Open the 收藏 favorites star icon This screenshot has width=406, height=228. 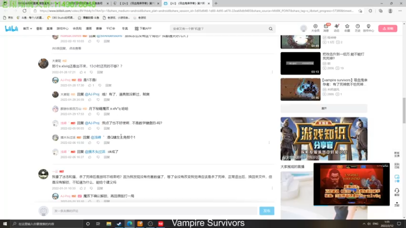(347, 28)
